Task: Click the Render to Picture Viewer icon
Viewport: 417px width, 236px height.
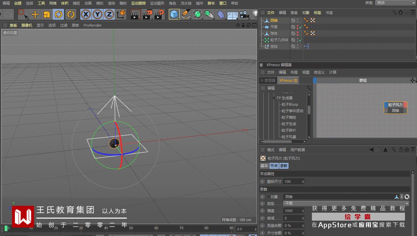Action: pyautogui.click(x=147, y=14)
